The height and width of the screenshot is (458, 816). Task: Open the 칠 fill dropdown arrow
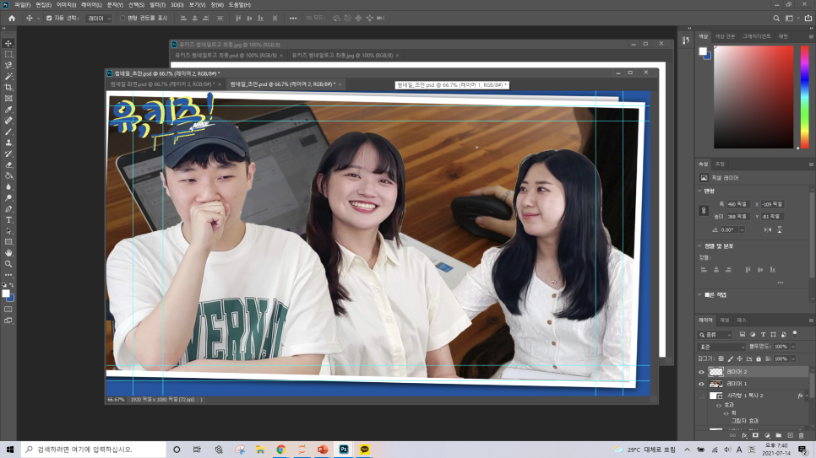(793, 358)
